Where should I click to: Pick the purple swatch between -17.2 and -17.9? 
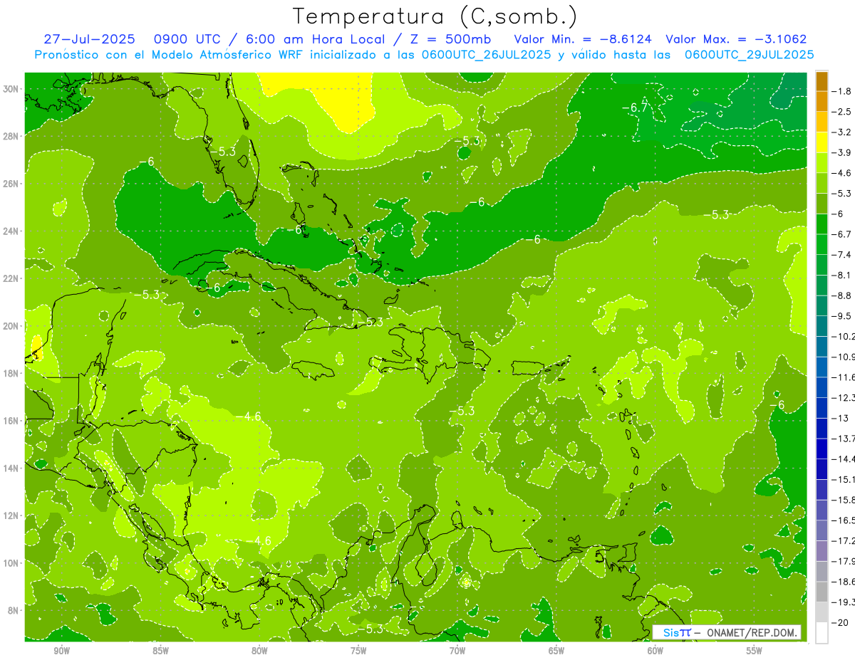(822, 550)
